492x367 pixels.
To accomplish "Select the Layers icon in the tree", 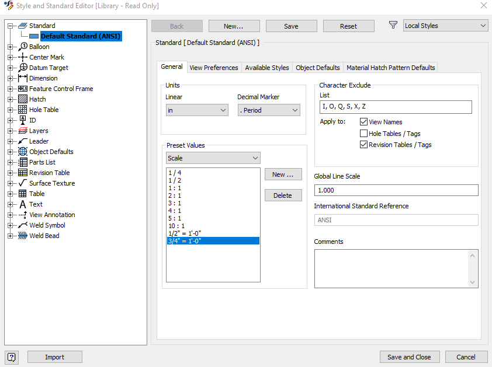I will coord(22,130).
